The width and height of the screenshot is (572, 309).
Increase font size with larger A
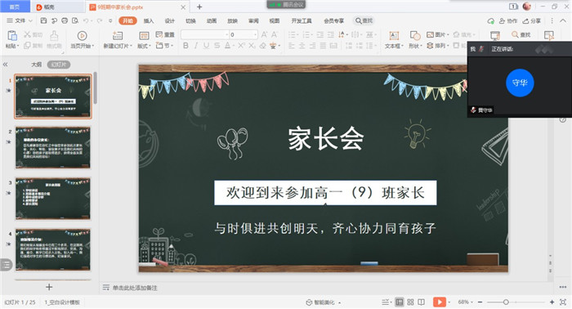click(264, 34)
